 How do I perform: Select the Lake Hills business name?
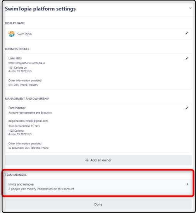[15, 58]
